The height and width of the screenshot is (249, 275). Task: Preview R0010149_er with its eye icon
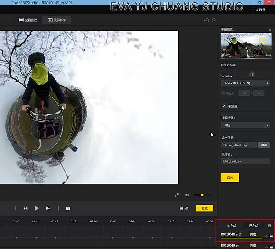point(266,247)
